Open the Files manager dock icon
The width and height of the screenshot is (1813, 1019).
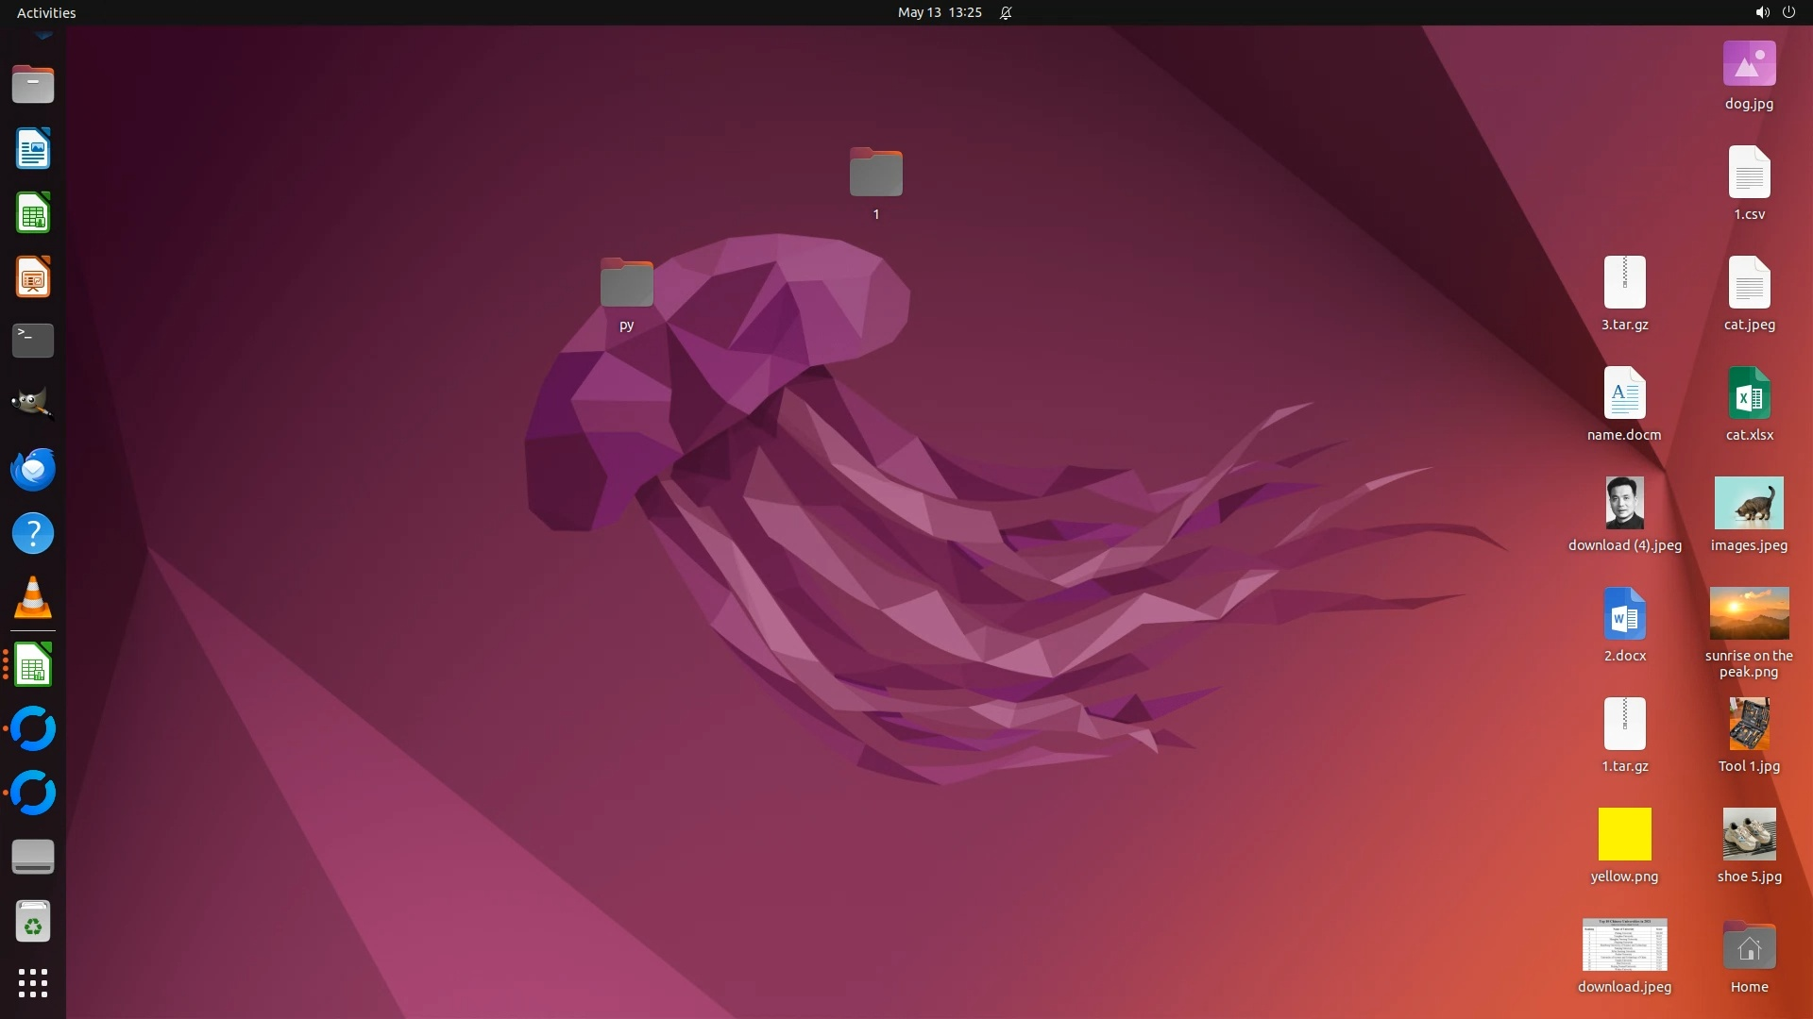tap(33, 85)
